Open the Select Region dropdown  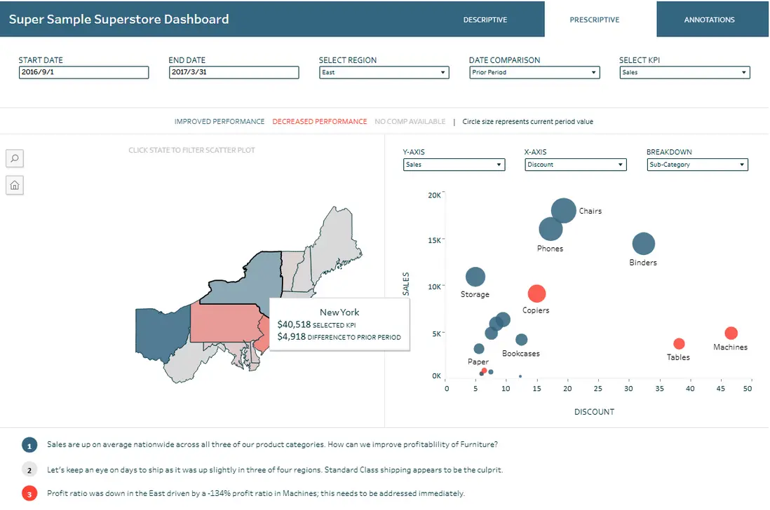click(384, 72)
